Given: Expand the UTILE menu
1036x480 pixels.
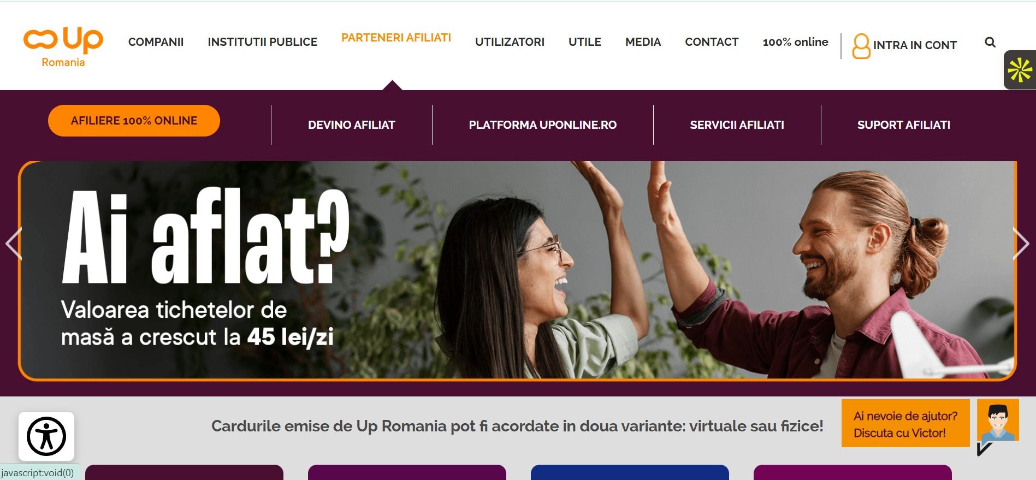Looking at the screenshot, I should [x=584, y=42].
